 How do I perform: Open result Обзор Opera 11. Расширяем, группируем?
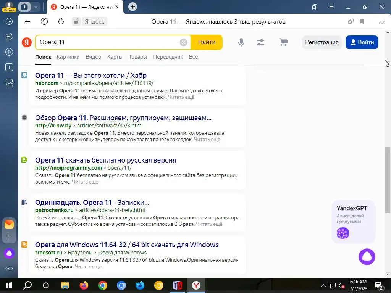click(123, 118)
